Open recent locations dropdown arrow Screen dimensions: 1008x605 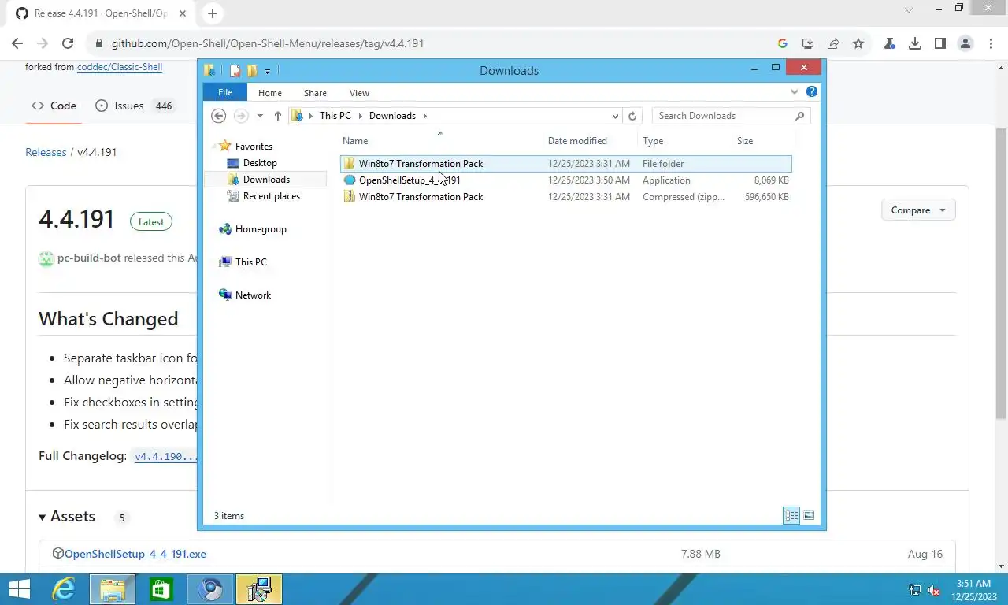[260, 116]
